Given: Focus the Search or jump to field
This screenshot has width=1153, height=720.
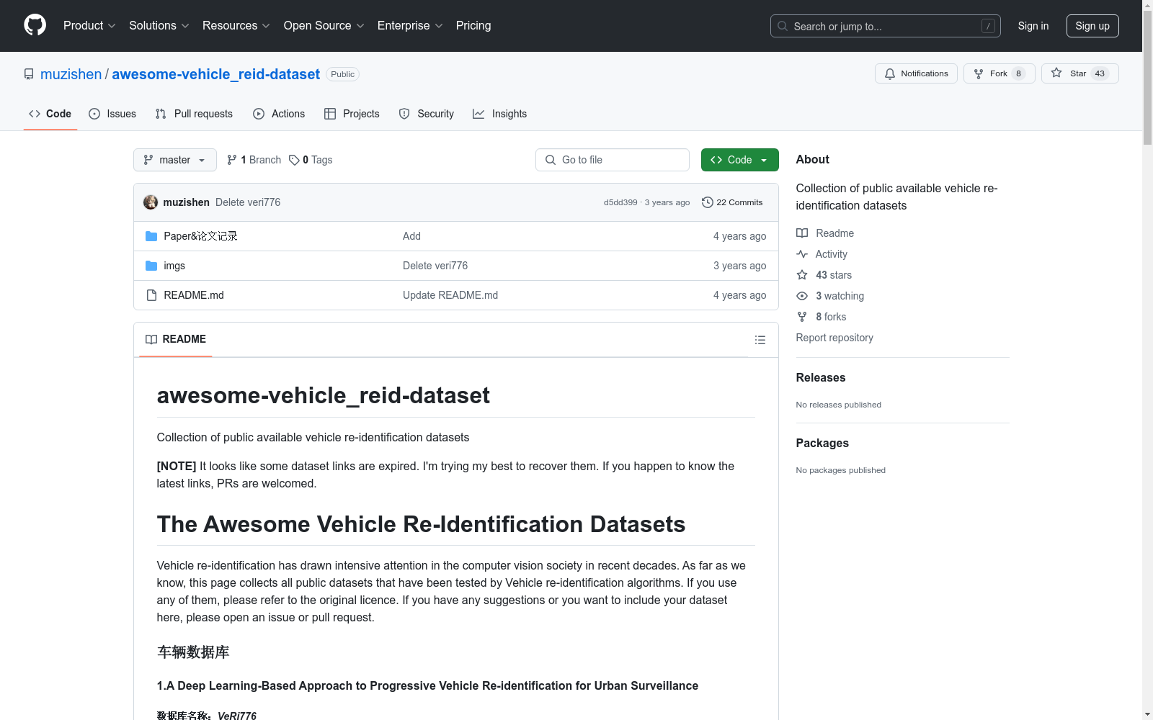Looking at the screenshot, I should click(886, 26).
